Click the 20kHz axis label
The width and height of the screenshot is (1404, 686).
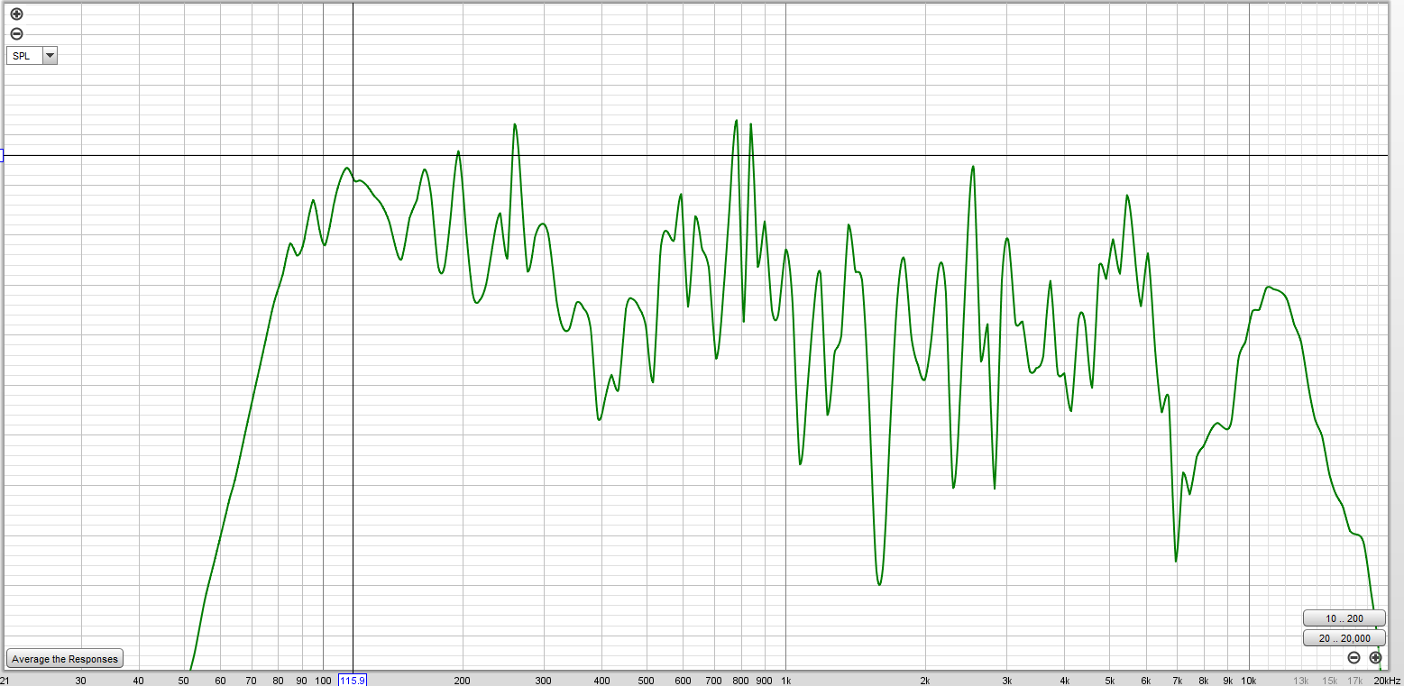[x=1387, y=680]
